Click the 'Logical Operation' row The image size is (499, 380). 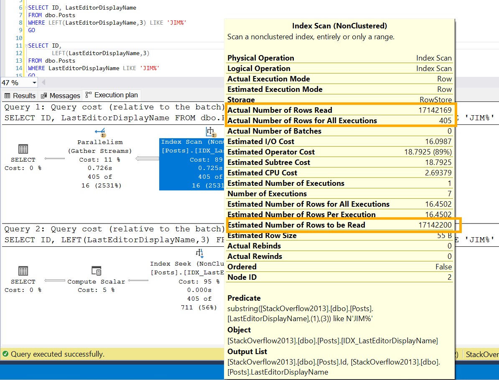click(339, 68)
